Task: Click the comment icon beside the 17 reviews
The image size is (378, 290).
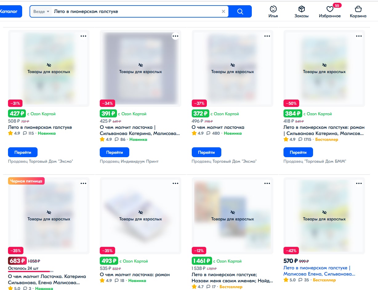Action: click(x=208, y=287)
